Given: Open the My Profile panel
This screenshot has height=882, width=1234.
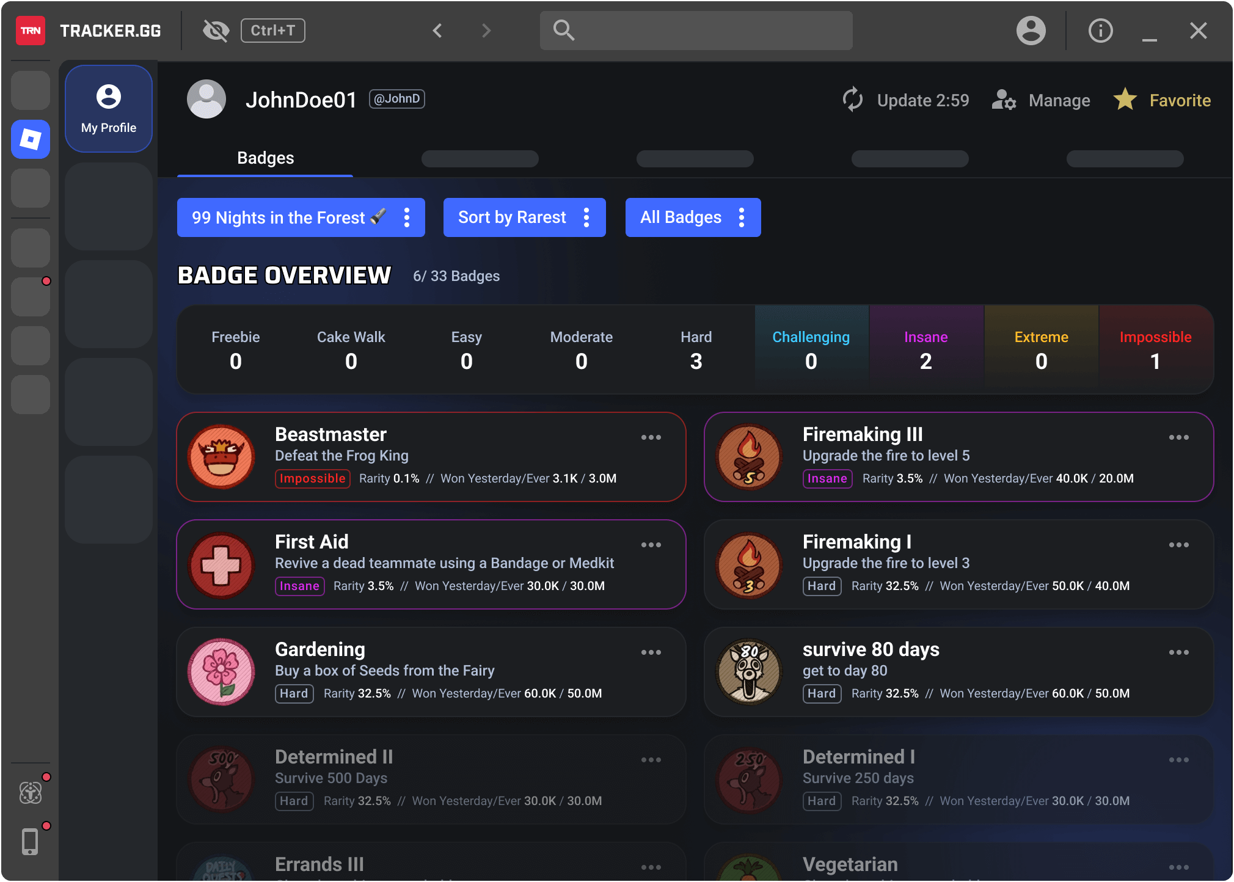Looking at the screenshot, I should pos(109,109).
